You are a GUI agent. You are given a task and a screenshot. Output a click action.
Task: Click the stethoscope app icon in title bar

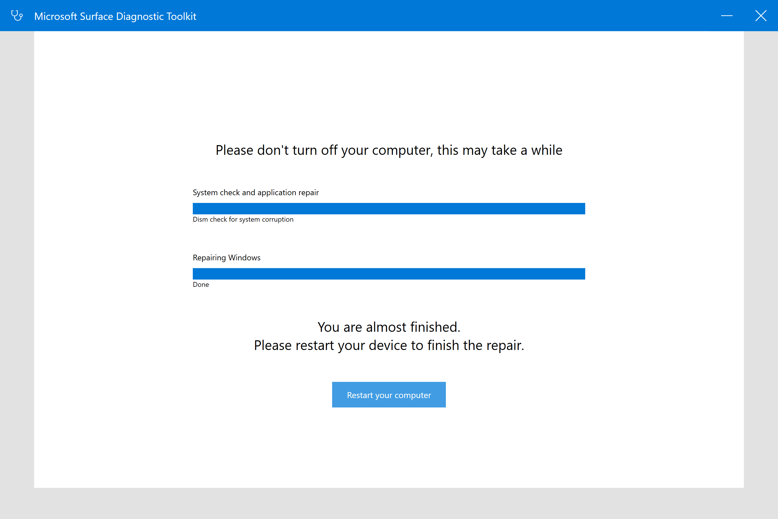coord(17,16)
